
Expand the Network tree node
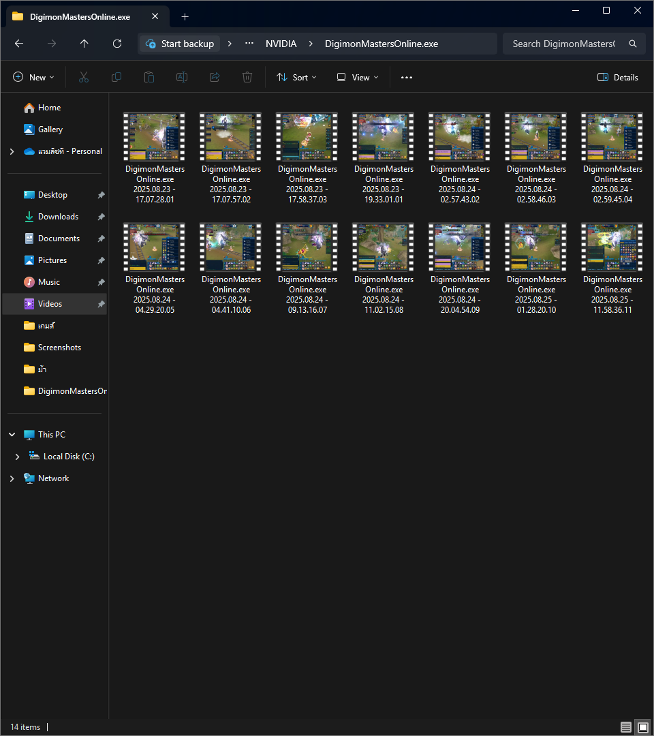pos(12,478)
